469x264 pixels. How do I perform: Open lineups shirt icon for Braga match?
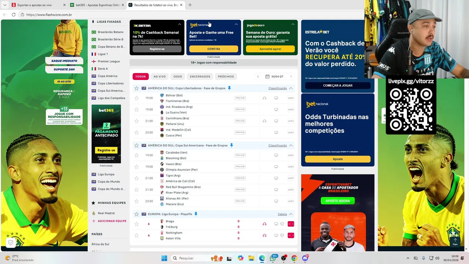[282, 224]
